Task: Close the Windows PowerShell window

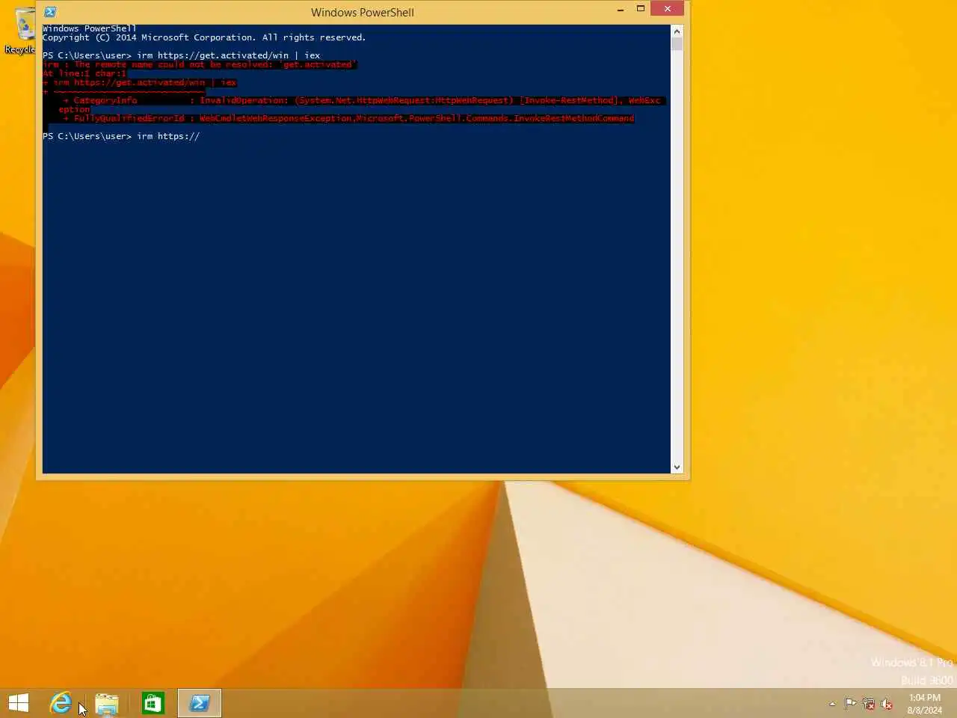Action: [667, 9]
